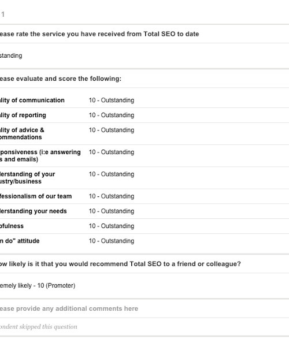Select the professionalism of our team label
The width and height of the screenshot is (289, 339).
click(x=36, y=196)
